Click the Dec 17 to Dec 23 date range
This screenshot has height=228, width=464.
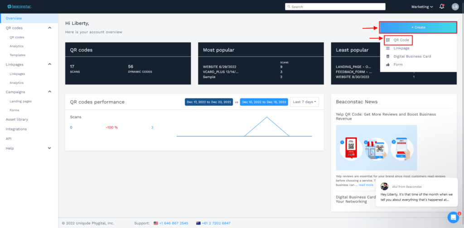(209, 102)
